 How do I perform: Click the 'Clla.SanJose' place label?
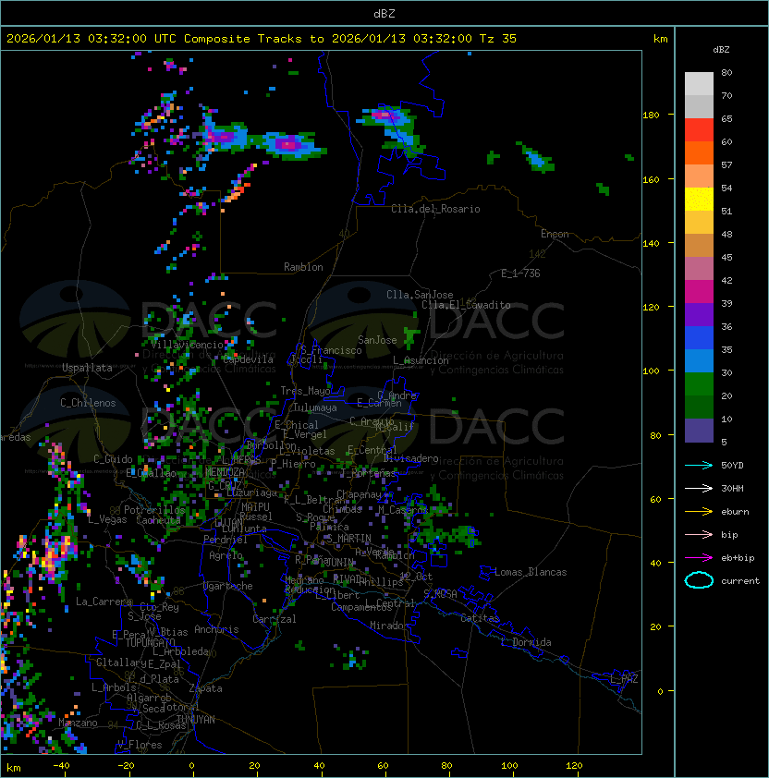click(420, 294)
